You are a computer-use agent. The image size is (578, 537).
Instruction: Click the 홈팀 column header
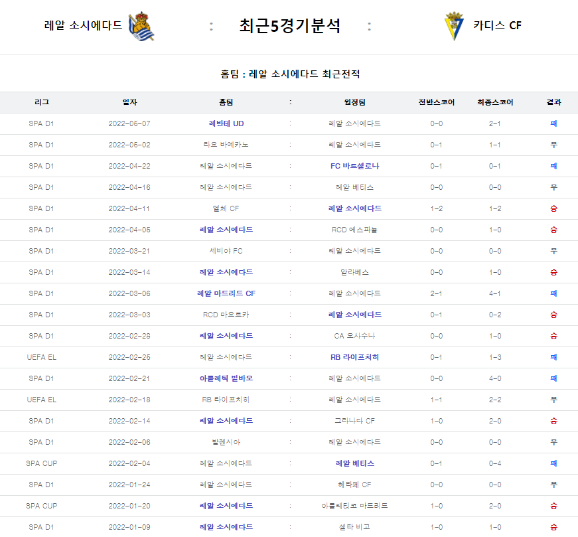[x=226, y=102]
